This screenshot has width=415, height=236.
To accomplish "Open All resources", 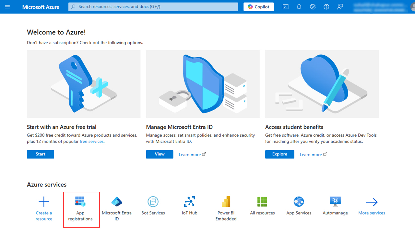I will (262, 206).
